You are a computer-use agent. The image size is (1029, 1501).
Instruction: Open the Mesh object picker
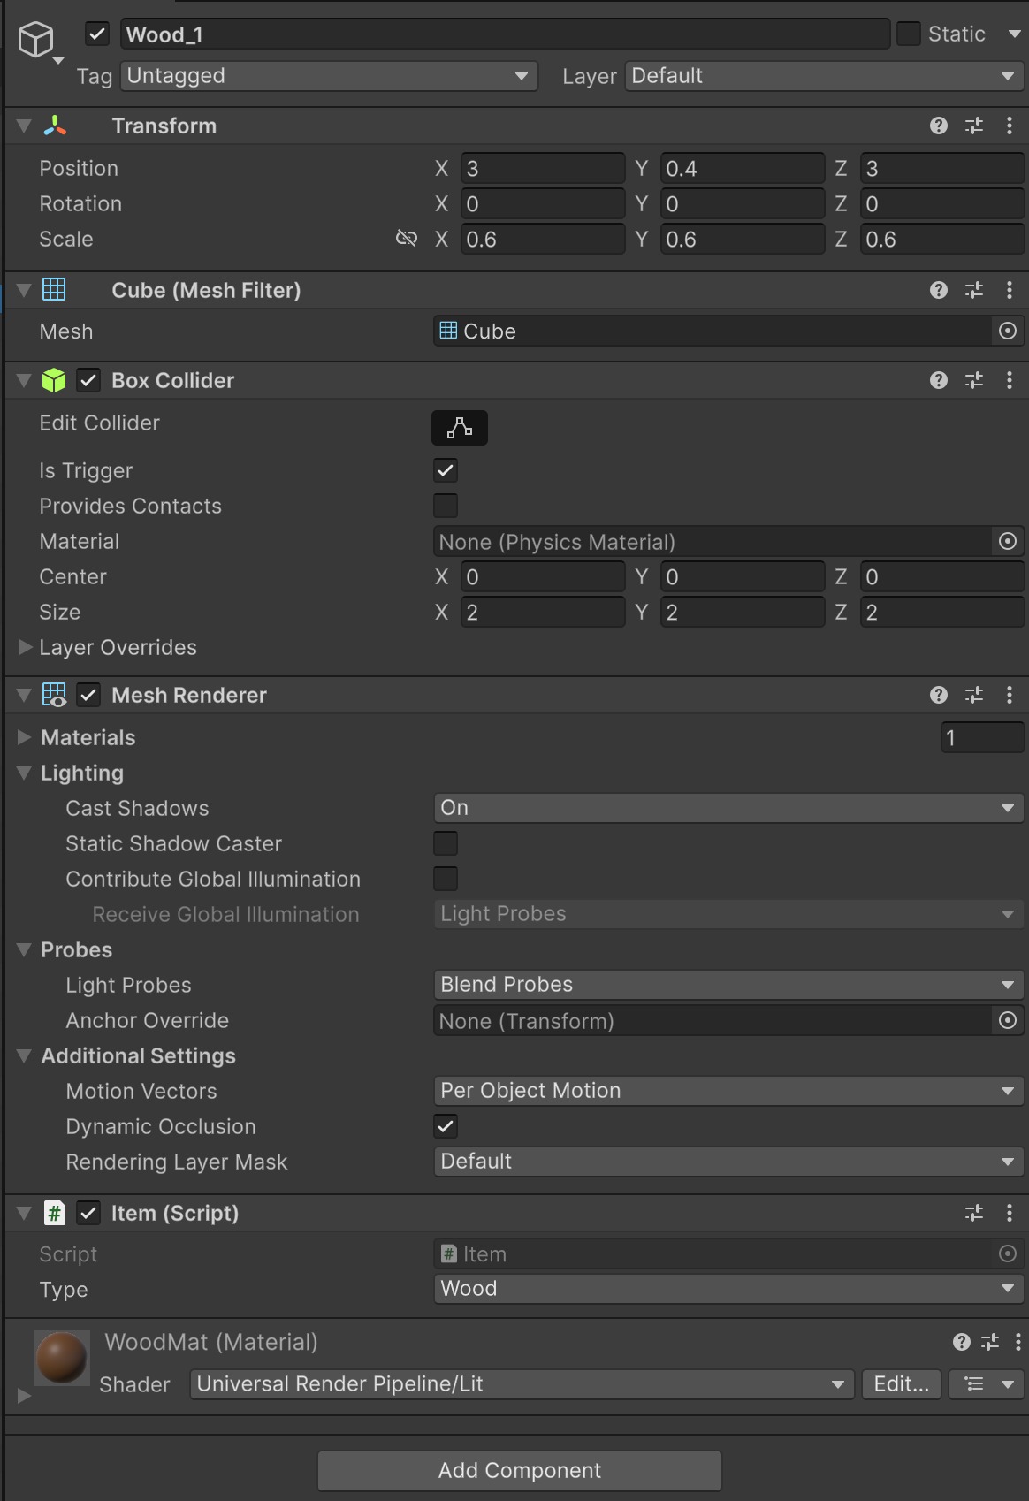point(1008,331)
